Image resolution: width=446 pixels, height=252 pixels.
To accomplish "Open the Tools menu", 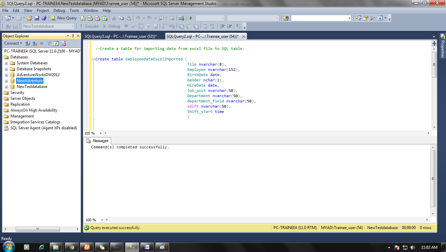I will 74,10.
